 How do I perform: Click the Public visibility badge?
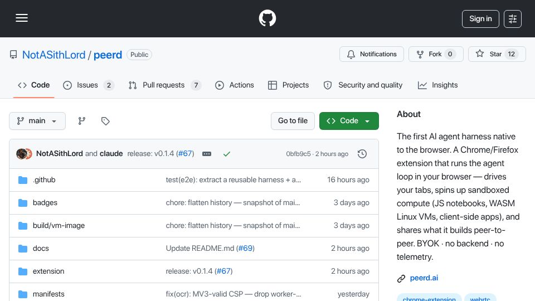pyautogui.click(x=139, y=55)
